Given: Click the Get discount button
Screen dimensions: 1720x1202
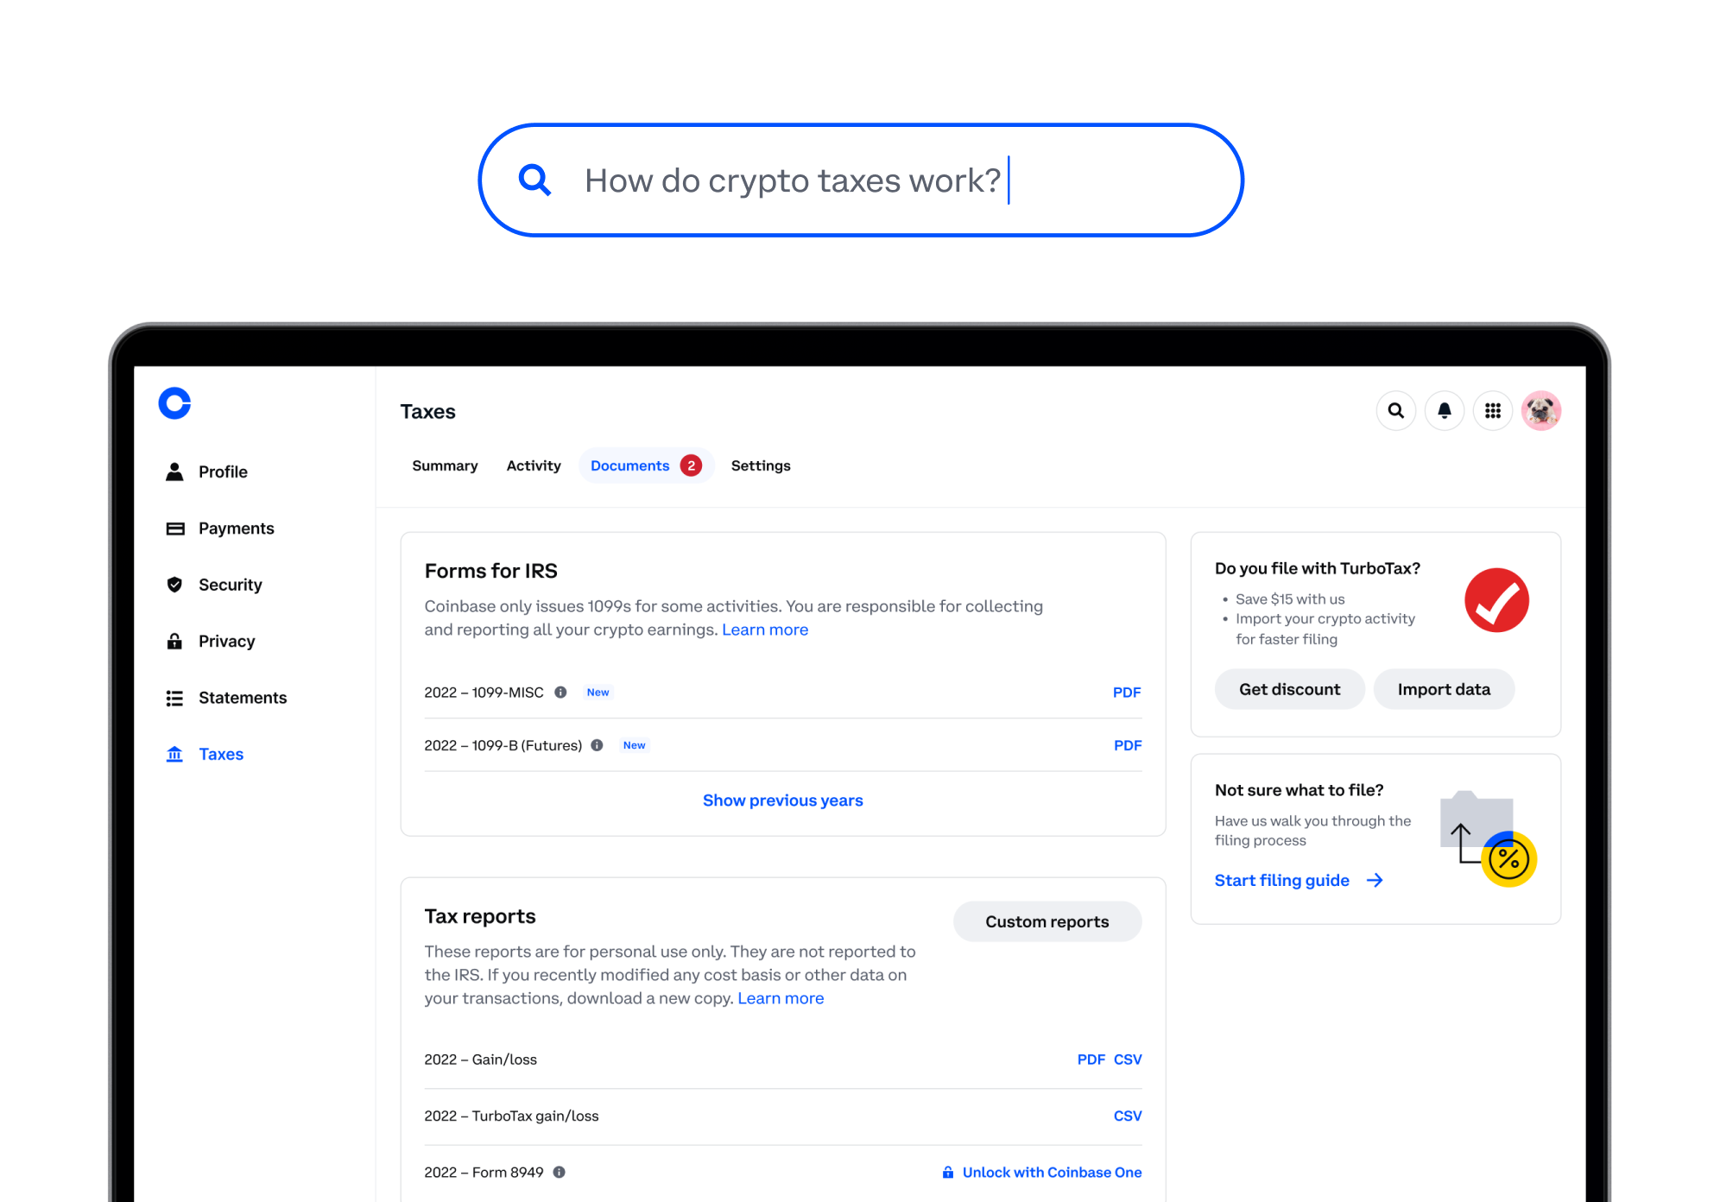Looking at the screenshot, I should pos(1289,689).
